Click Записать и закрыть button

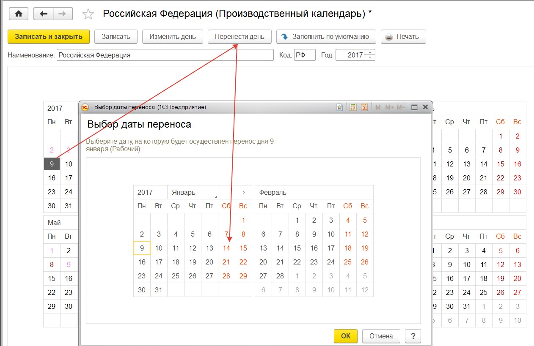tap(49, 36)
